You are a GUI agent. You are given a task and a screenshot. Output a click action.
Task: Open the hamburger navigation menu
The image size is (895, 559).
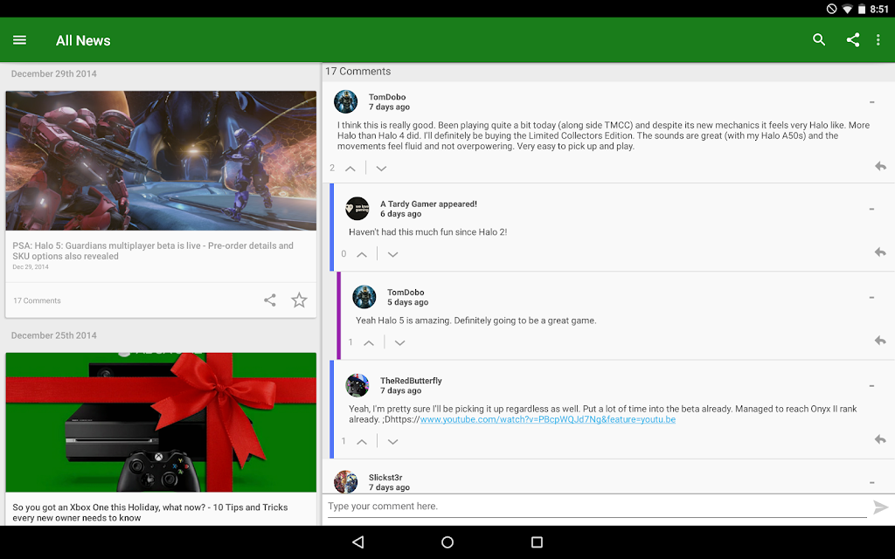pyautogui.click(x=19, y=40)
